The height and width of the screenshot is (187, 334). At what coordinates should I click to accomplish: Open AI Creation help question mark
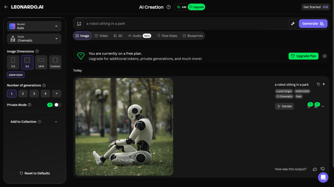pos(169,7)
